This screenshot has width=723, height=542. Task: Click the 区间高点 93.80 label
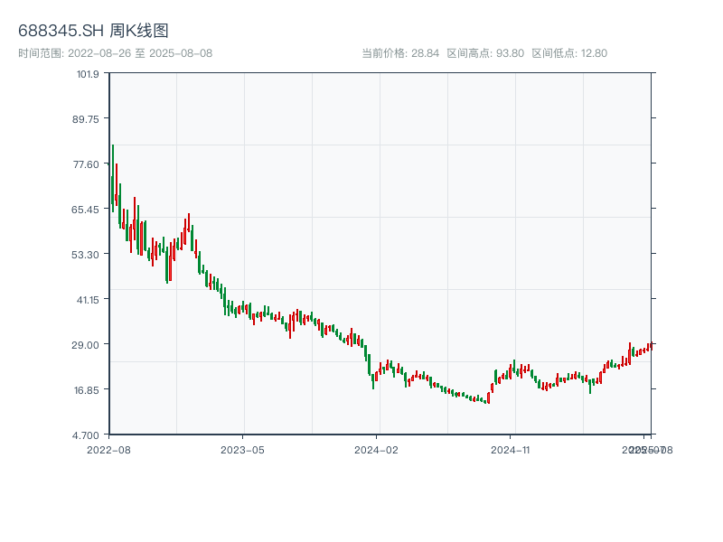[485, 53]
